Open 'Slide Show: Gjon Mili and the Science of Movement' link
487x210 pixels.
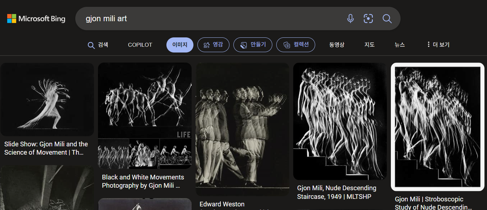(47, 148)
